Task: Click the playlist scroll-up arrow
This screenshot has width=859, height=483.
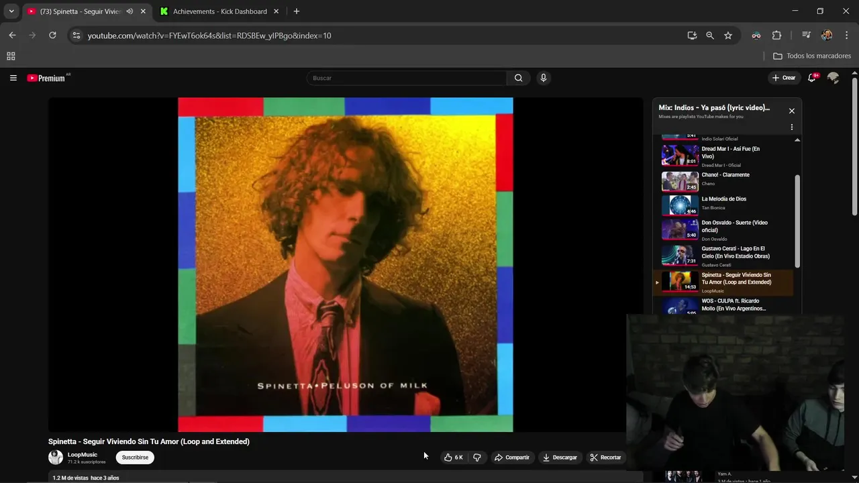Action: [x=797, y=140]
